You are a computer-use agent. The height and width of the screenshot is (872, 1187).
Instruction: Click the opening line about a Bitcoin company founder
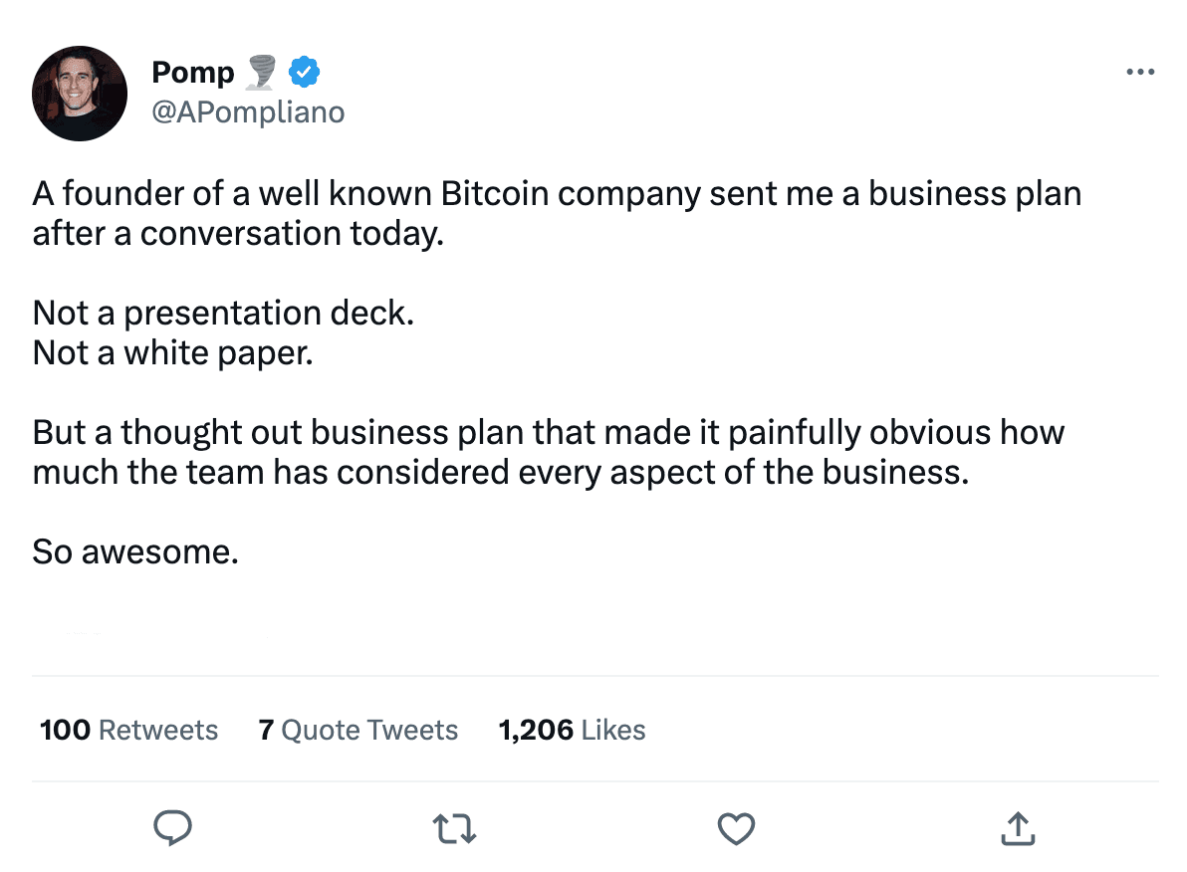[557, 193]
